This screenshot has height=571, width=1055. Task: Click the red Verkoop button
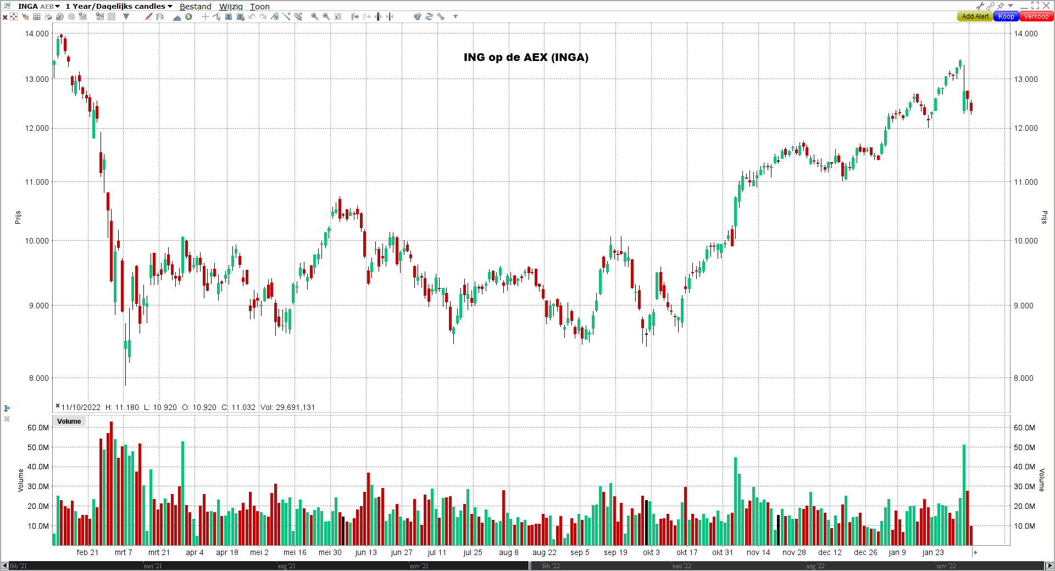[x=1036, y=16]
